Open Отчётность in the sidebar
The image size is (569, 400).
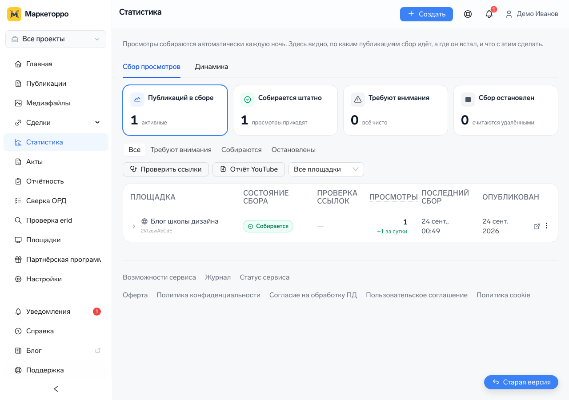click(56, 181)
